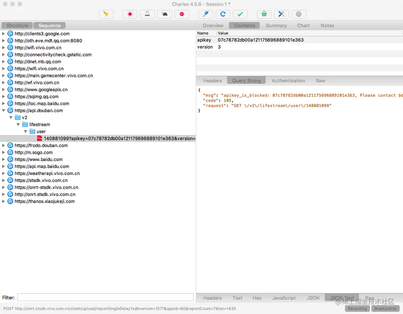This screenshot has width=403, height=314.
Task: Collapse the v2 folder
Action: [11, 117]
